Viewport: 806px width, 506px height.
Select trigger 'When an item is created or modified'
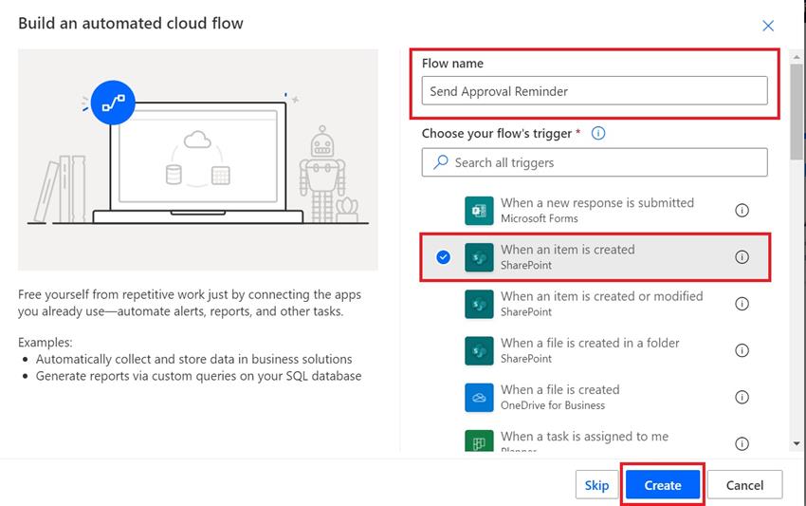[595, 304]
